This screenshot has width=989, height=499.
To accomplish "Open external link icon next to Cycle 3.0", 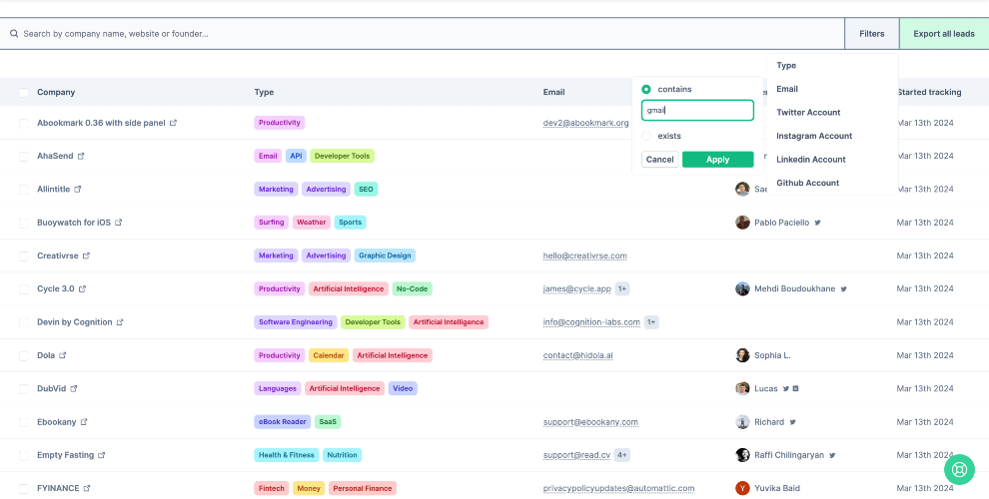I will pyautogui.click(x=82, y=288).
